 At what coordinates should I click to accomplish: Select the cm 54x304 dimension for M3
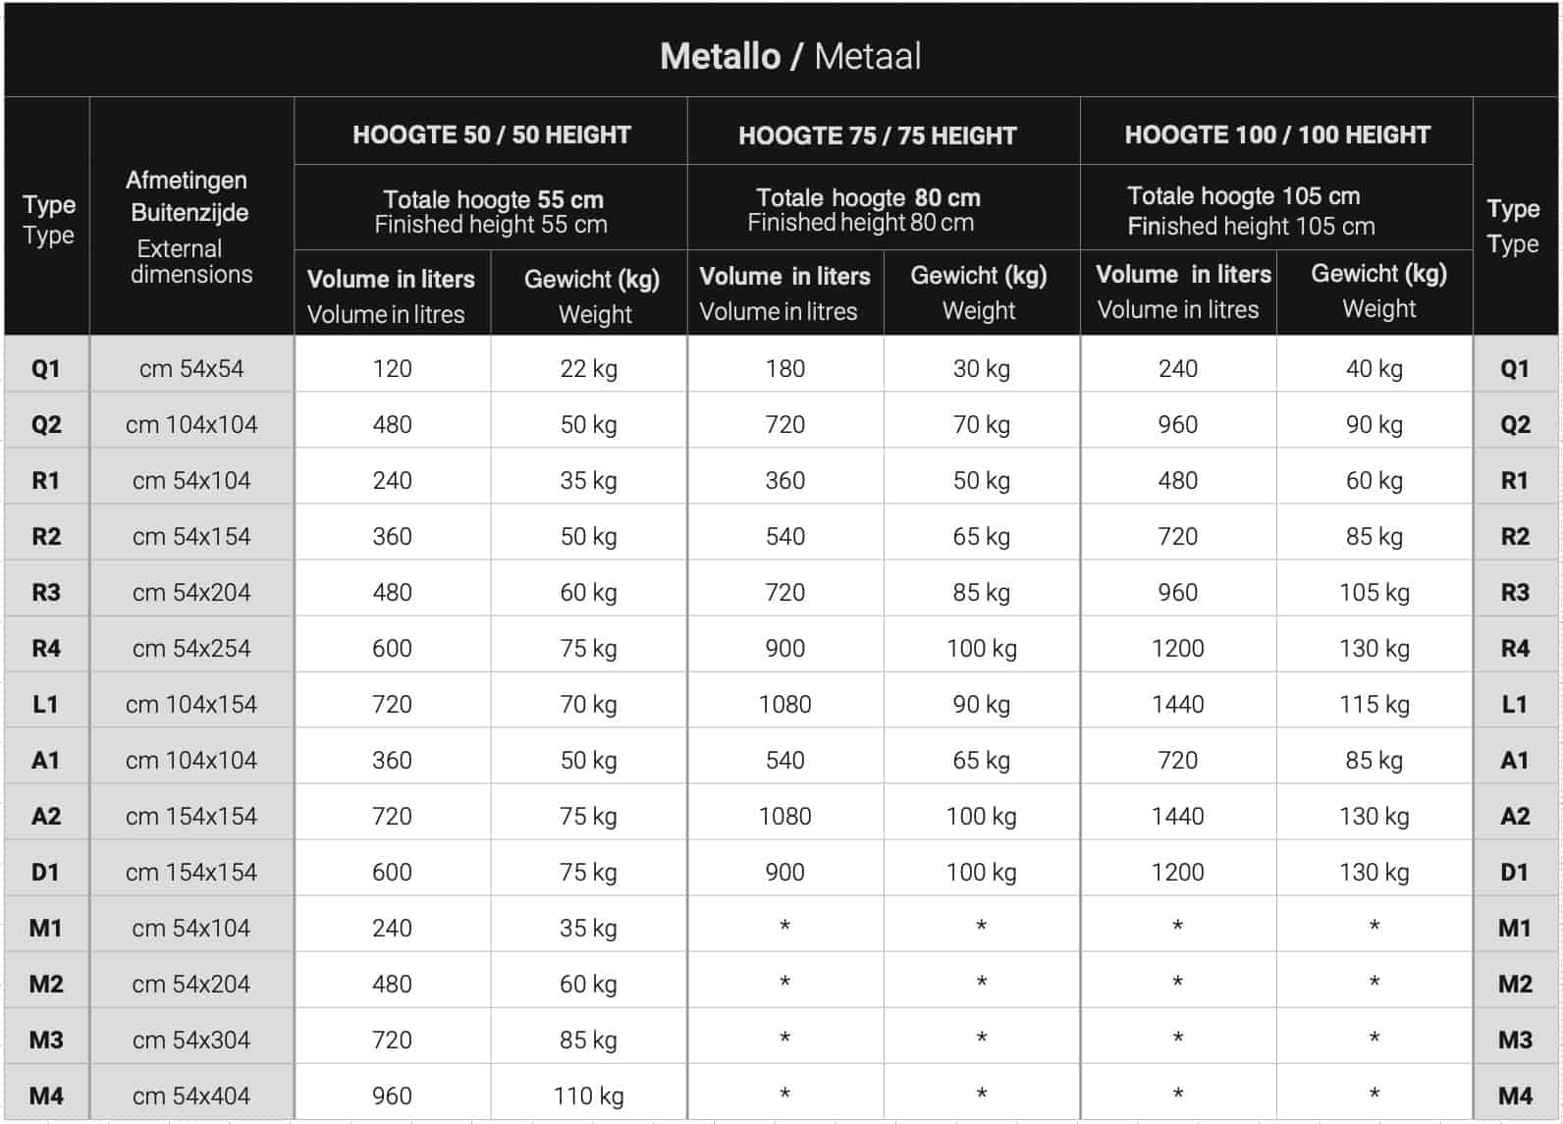[191, 1040]
